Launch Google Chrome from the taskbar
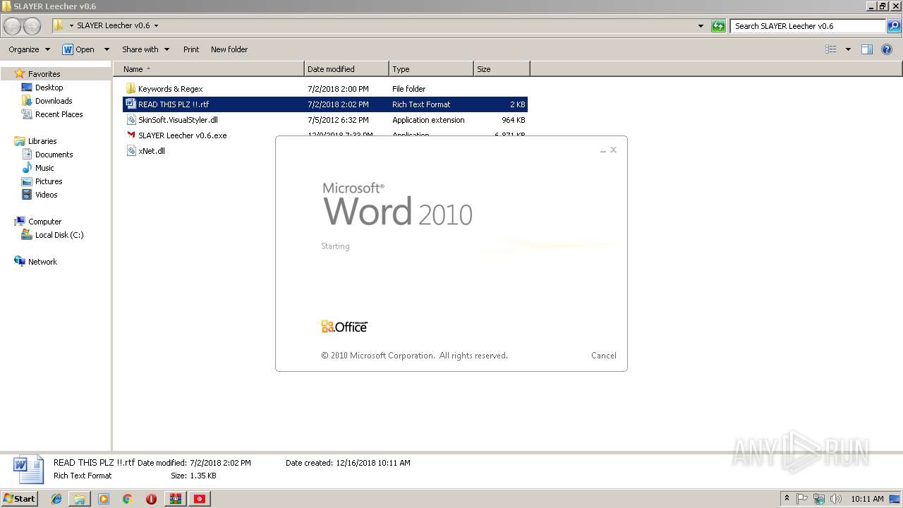The image size is (903, 508). pos(128,499)
